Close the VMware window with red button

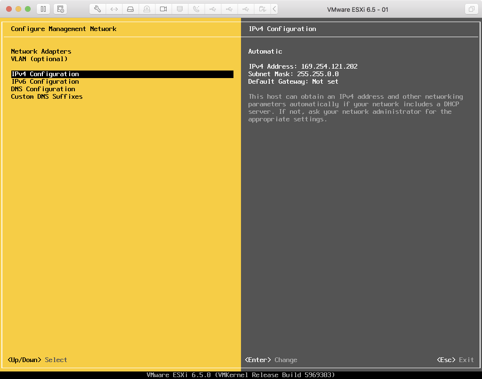[x=9, y=9]
